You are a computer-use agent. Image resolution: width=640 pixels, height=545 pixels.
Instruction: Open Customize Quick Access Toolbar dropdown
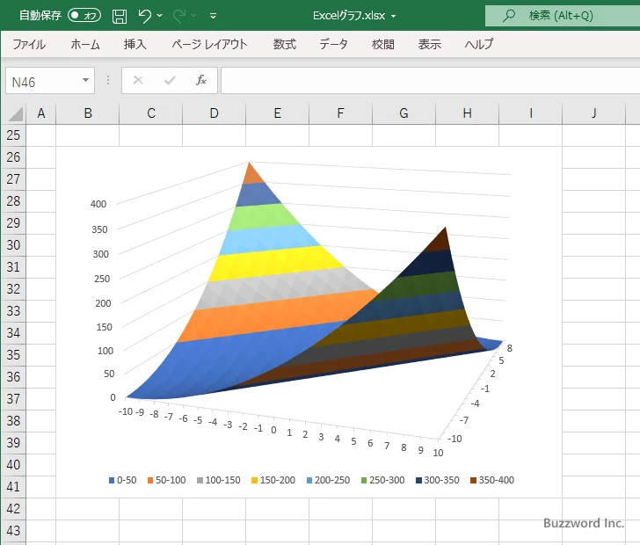coord(213,16)
